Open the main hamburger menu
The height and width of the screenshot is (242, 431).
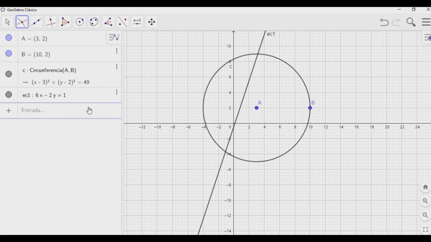click(426, 22)
